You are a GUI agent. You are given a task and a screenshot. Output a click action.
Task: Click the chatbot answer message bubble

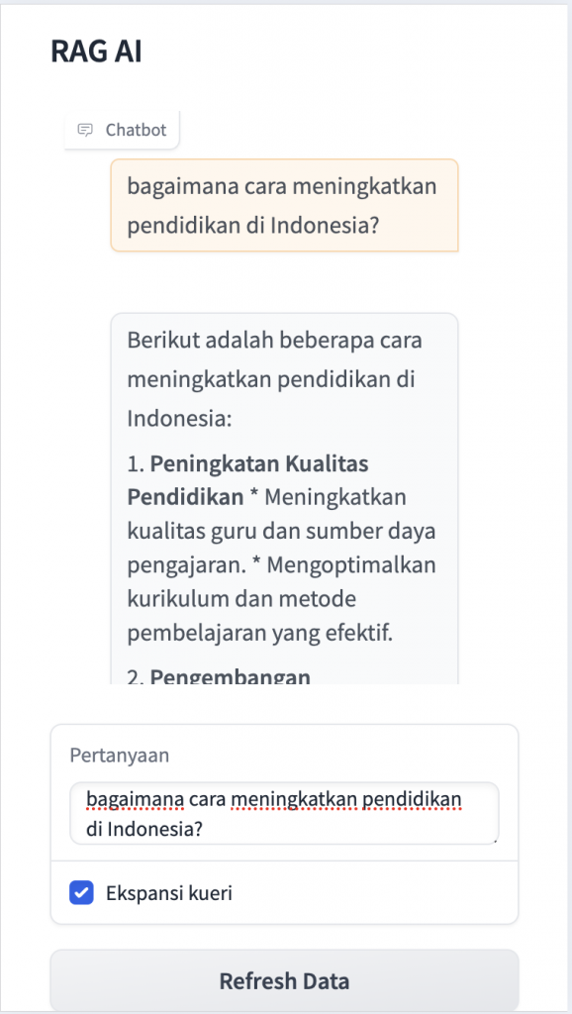pyautogui.click(x=284, y=499)
